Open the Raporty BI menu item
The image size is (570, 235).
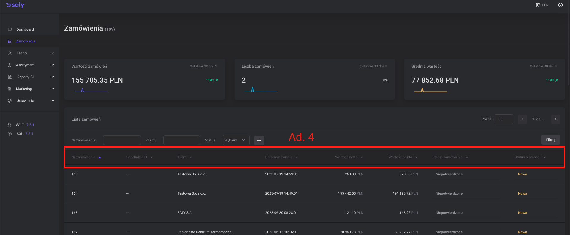tap(25, 77)
